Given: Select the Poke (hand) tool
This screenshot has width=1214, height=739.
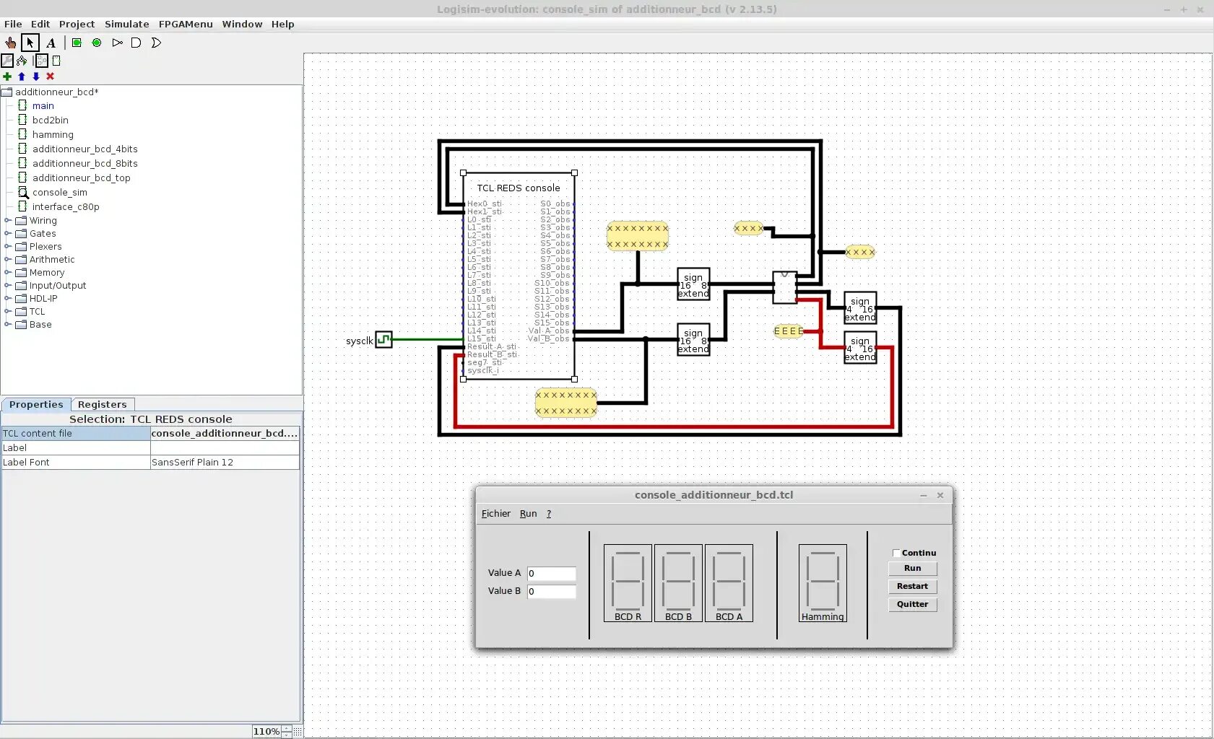Looking at the screenshot, I should click(10, 43).
